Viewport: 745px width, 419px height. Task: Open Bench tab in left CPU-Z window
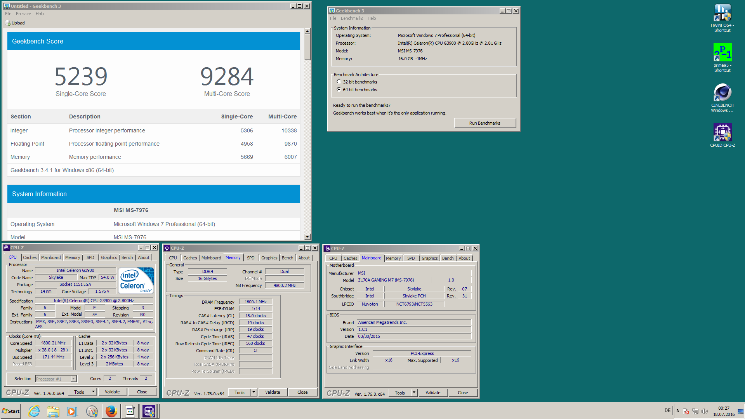click(x=127, y=257)
